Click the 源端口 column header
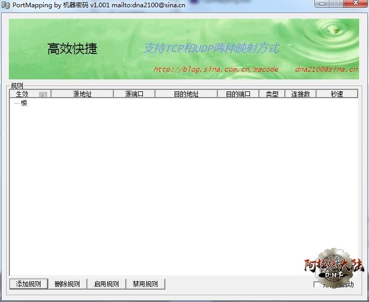The width and height of the screenshot is (369, 302). pos(134,94)
